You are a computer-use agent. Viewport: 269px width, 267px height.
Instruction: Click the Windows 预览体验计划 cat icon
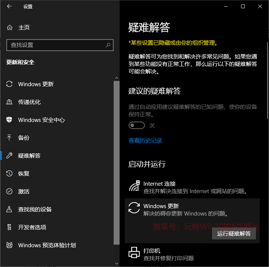9,245
